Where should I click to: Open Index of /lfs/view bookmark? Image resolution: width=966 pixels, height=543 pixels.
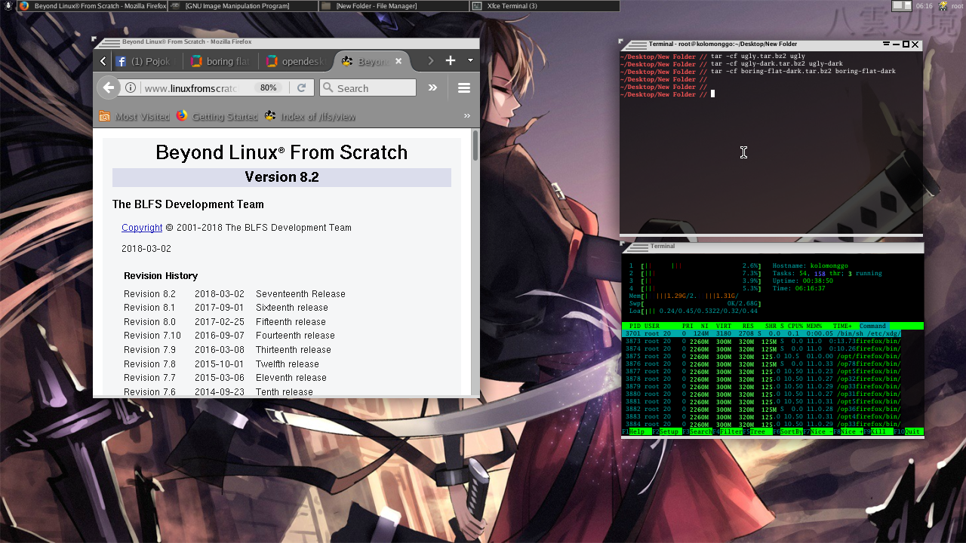(310, 116)
